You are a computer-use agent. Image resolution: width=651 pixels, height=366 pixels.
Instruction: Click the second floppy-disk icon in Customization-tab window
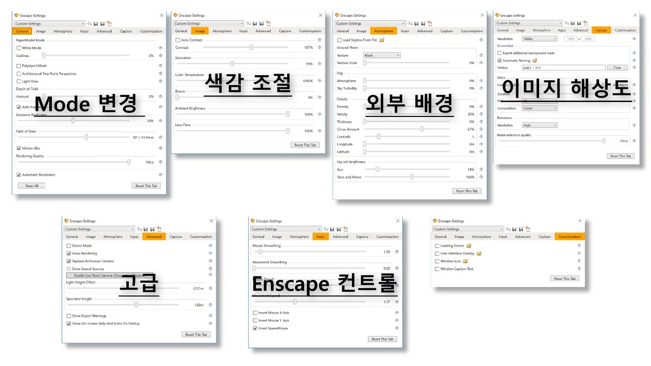[x=521, y=229]
